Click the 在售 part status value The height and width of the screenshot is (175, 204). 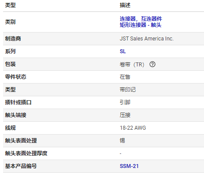(x=125, y=77)
